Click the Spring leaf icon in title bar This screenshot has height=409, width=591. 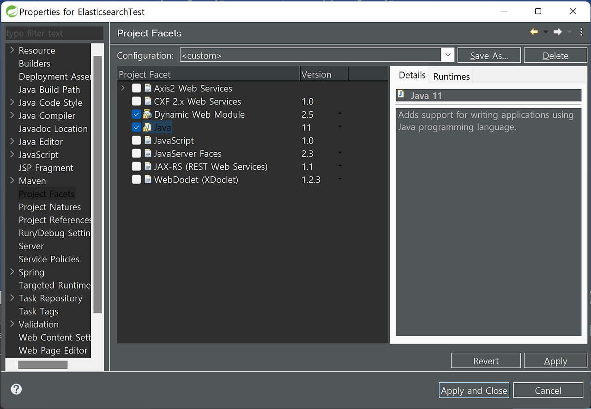click(x=11, y=11)
